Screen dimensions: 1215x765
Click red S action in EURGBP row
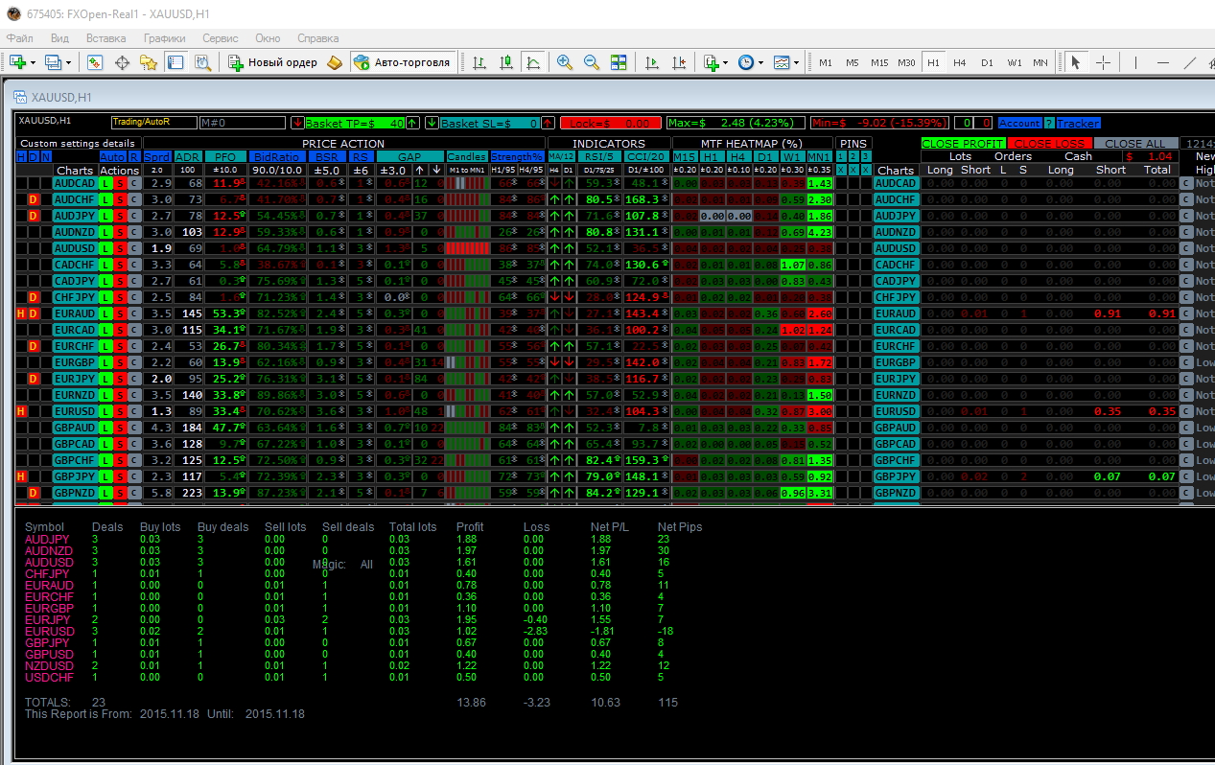[120, 362]
